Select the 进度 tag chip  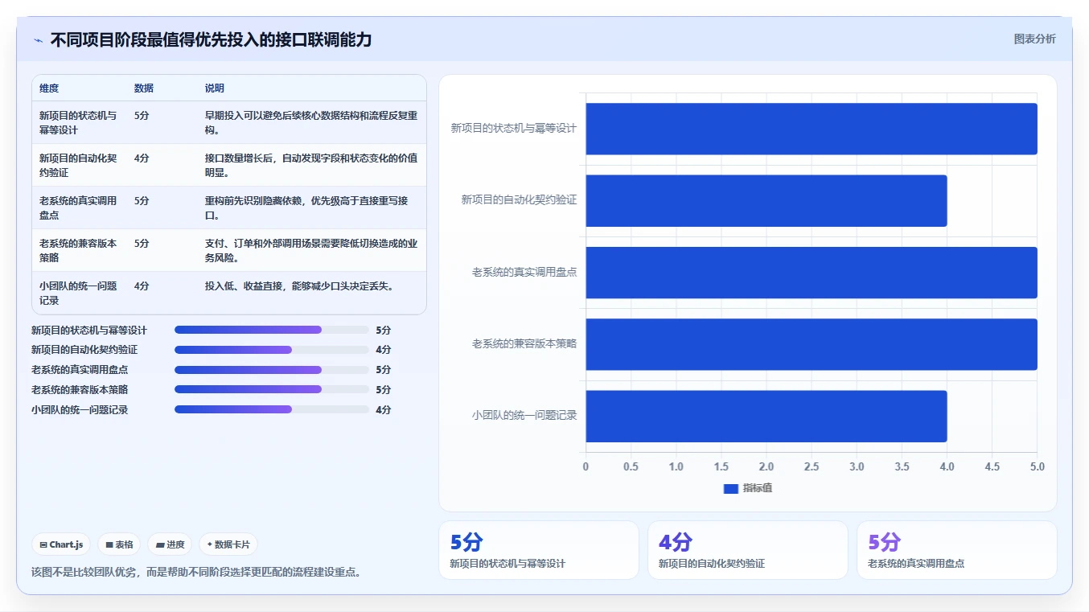170,544
